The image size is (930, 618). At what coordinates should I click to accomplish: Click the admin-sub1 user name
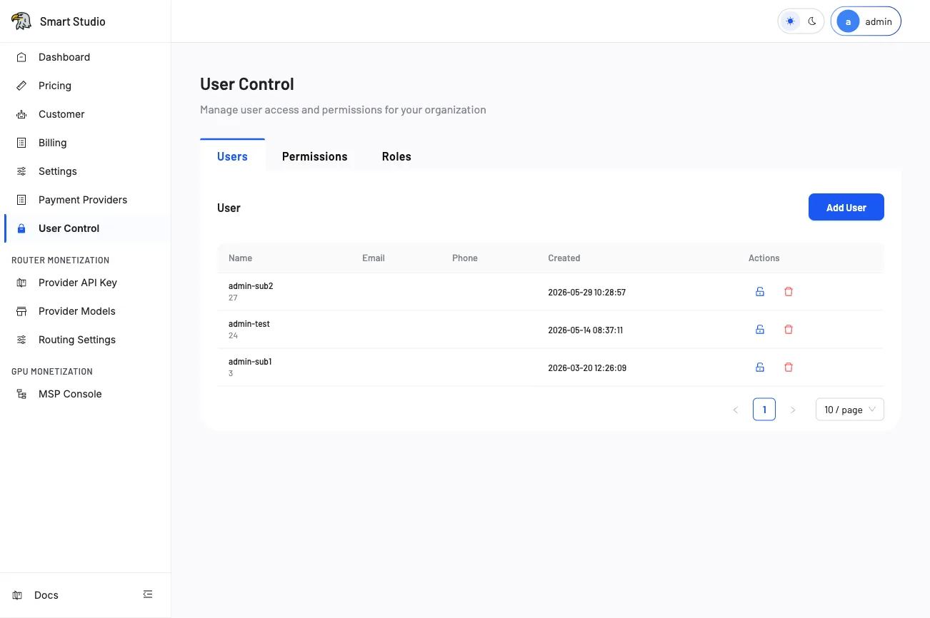[x=250, y=362]
